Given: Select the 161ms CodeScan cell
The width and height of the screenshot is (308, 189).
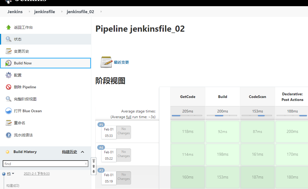Looking at the screenshot, I should tap(258, 154).
